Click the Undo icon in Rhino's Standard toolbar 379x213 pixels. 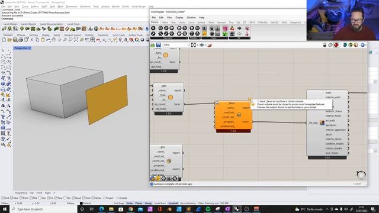[x=49, y=40]
